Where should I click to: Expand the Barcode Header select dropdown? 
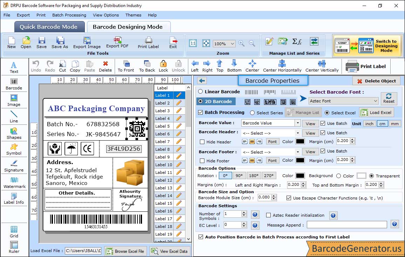(298, 133)
